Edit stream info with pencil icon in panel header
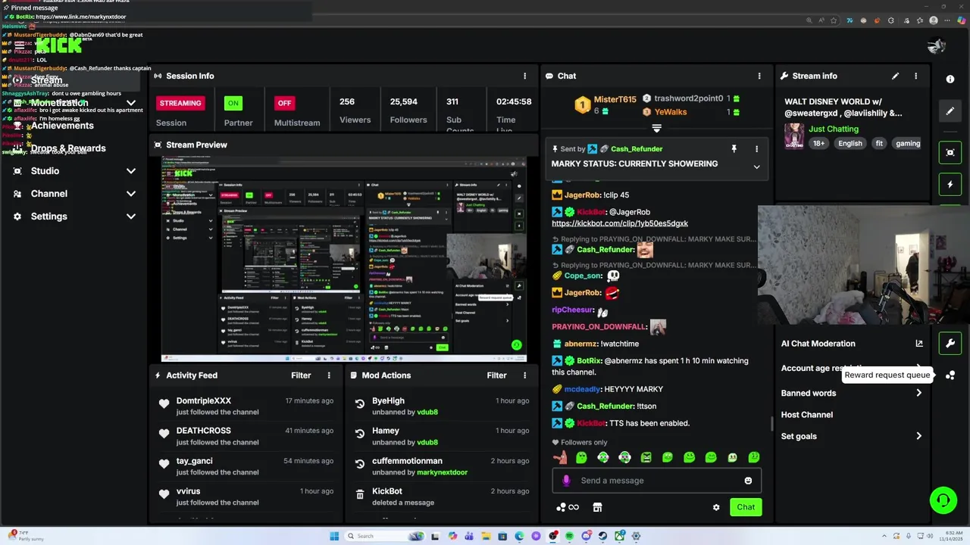Screen dimensions: 970x545 895,76
